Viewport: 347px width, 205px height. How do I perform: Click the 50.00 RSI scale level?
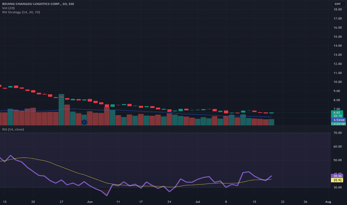pos(338,160)
